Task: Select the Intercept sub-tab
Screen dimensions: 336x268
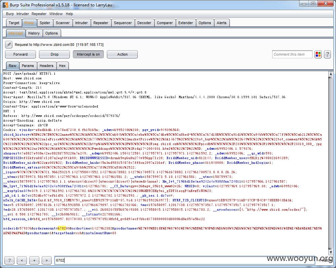Action: 16,33
